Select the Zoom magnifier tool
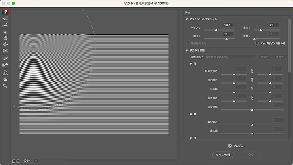Screen dimensions: 293x165 tap(6, 85)
